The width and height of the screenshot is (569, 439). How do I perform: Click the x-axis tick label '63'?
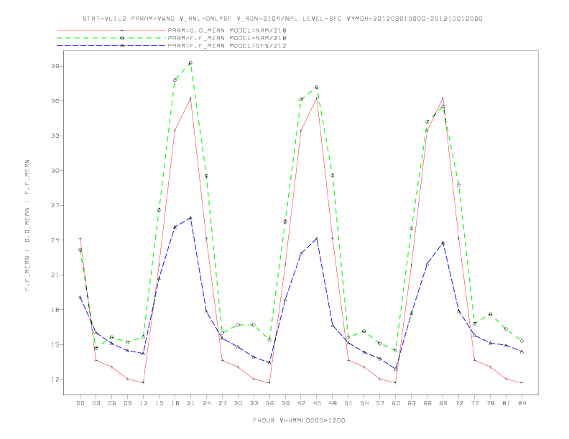(412, 403)
